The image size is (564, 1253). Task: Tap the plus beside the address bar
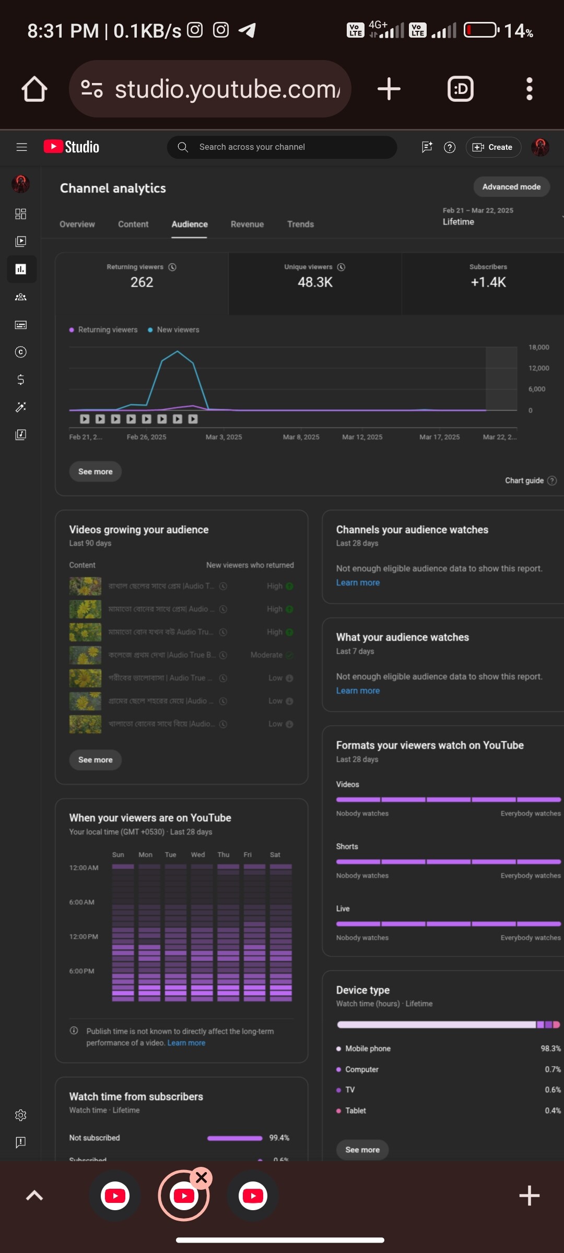click(389, 89)
